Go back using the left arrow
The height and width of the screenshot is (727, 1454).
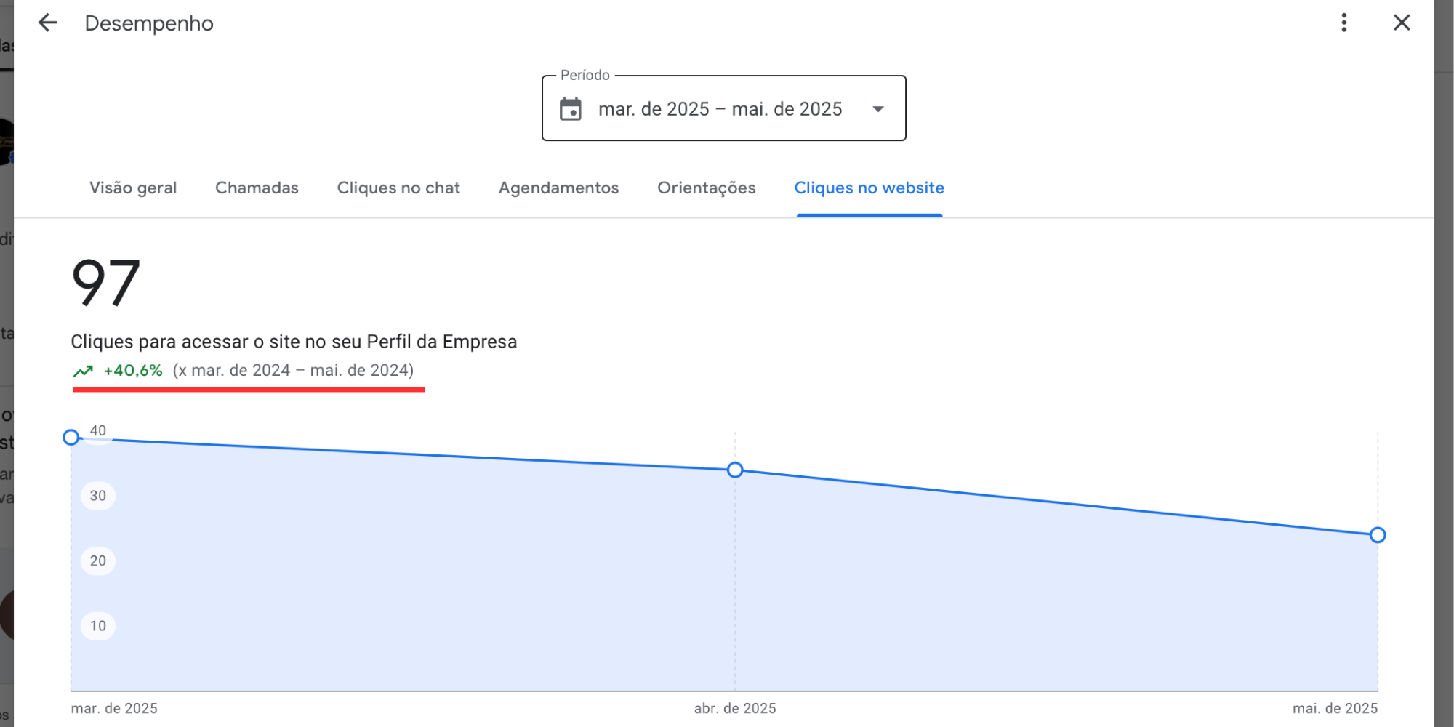(48, 23)
